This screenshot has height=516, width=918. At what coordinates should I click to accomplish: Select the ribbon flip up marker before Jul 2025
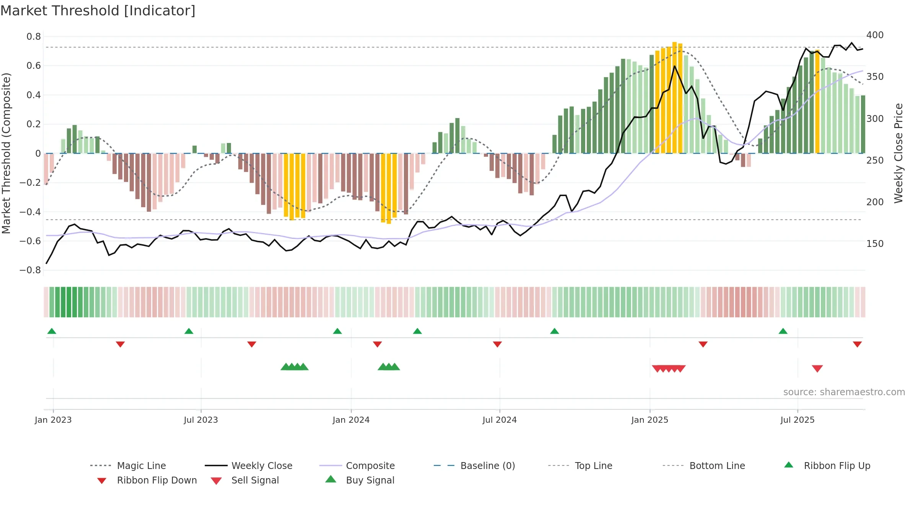click(783, 331)
